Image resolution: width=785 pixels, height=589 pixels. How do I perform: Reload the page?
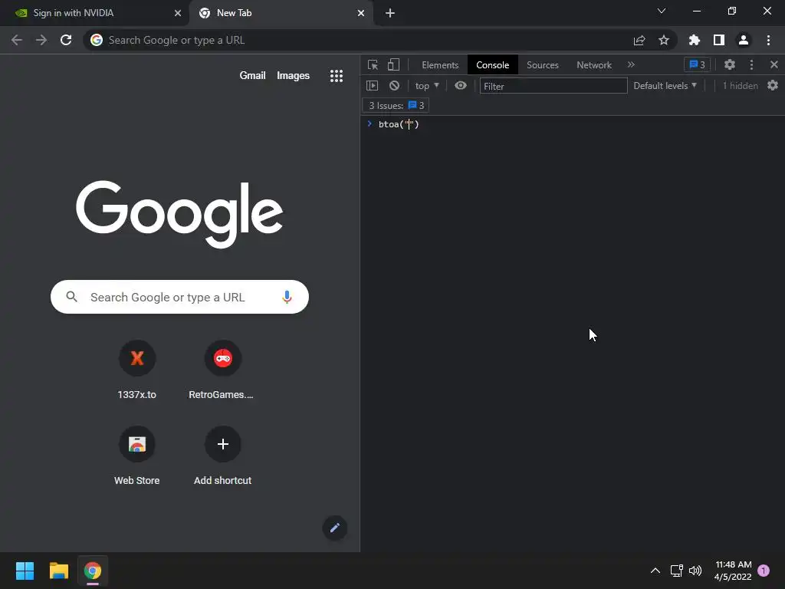click(66, 40)
